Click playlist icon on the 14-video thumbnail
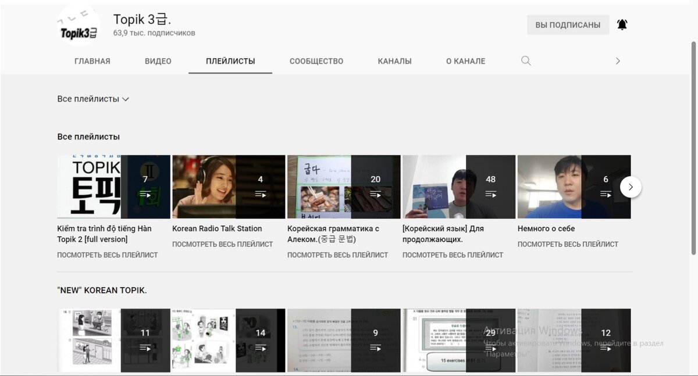 coord(261,348)
